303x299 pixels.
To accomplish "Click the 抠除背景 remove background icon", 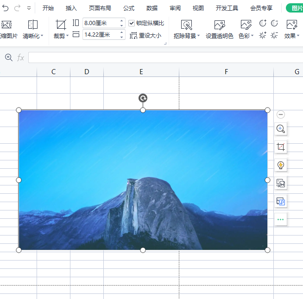I will (x=186, y=25).
